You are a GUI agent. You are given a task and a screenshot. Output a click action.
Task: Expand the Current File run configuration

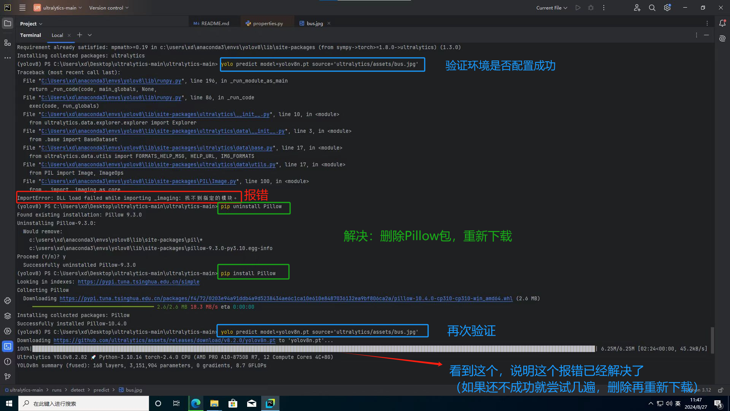(x=551, y=8)
